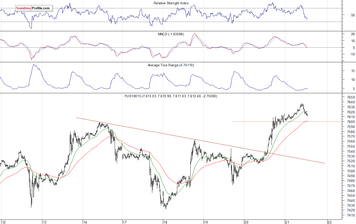This screenshot has height=224, width=356.
Task: Click the MACD -10 axis label
Action: (x=352, y=54)
